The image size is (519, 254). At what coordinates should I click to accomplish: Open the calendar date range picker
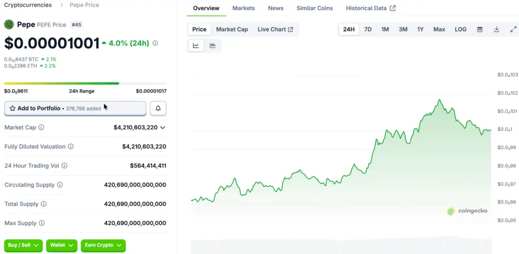tap(479, 29)
